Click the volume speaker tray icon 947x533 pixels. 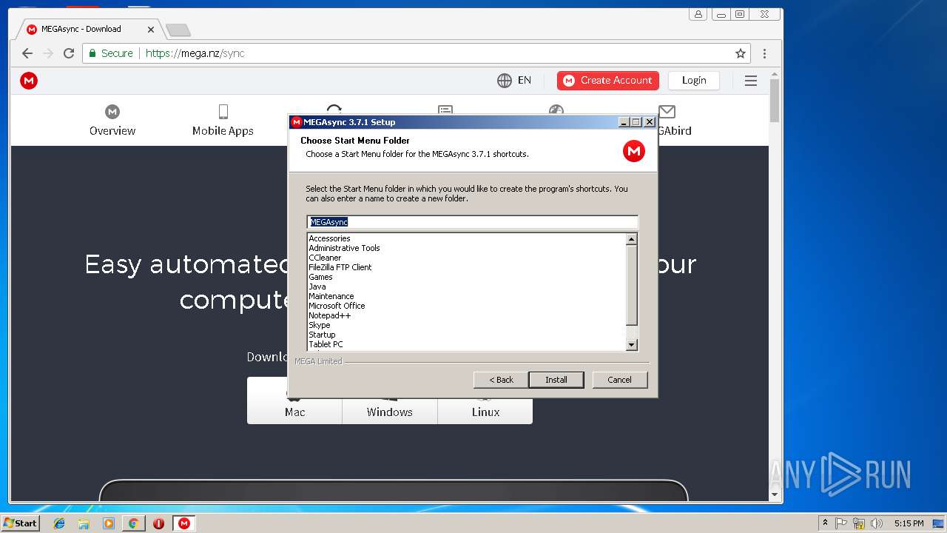click(x=877, y=523)
